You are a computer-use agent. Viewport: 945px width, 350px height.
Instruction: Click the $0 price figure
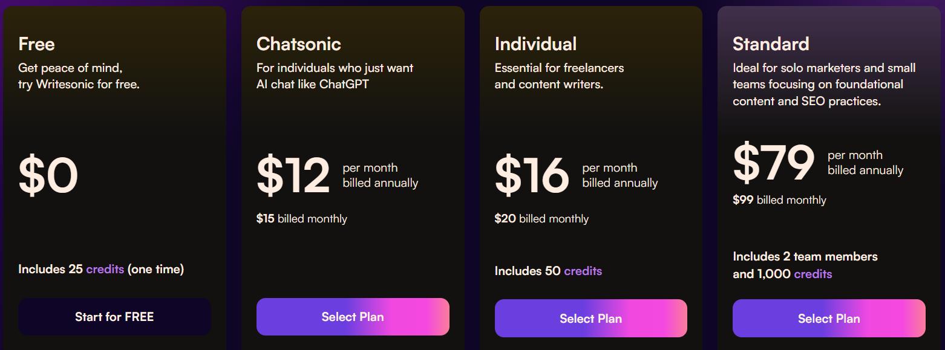[48, 175]
